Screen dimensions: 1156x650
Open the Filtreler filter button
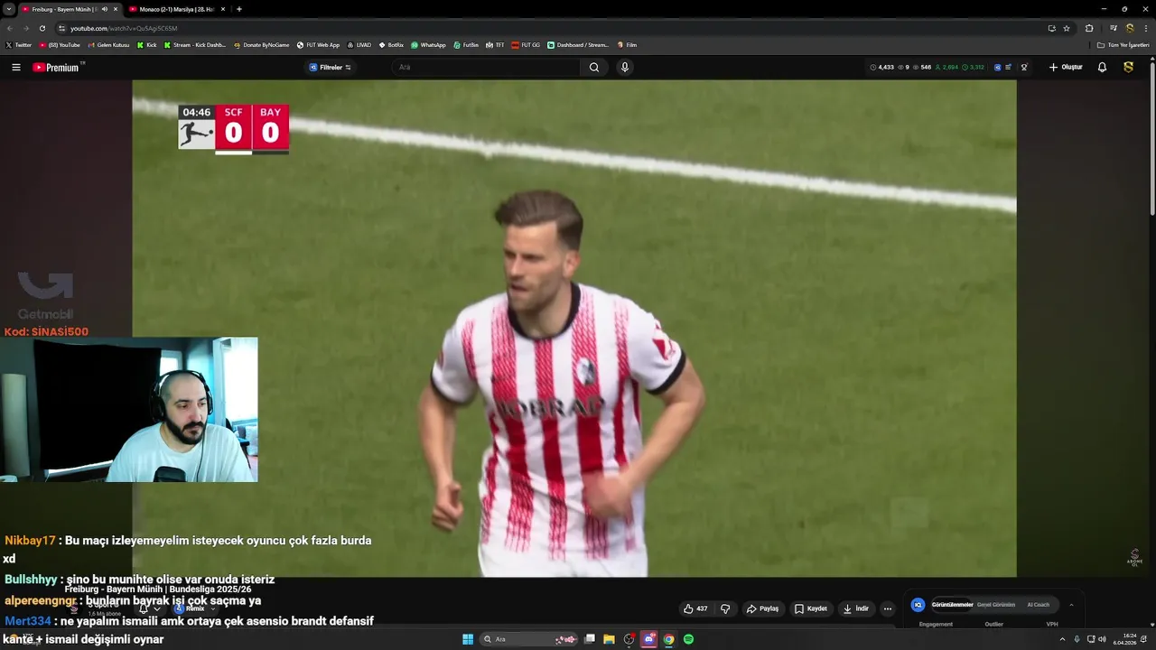[x=330, y=68]
